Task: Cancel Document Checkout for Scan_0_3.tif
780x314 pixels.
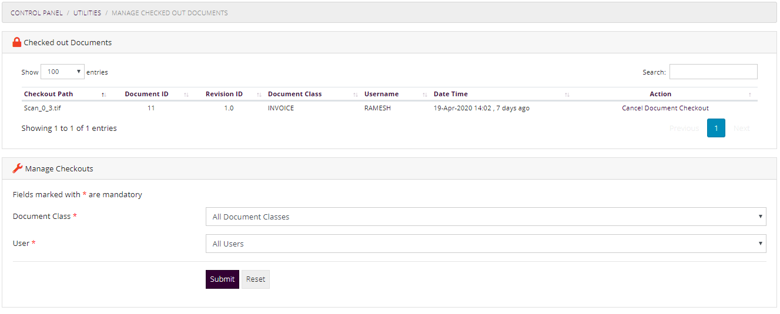Action: [665, 108]
